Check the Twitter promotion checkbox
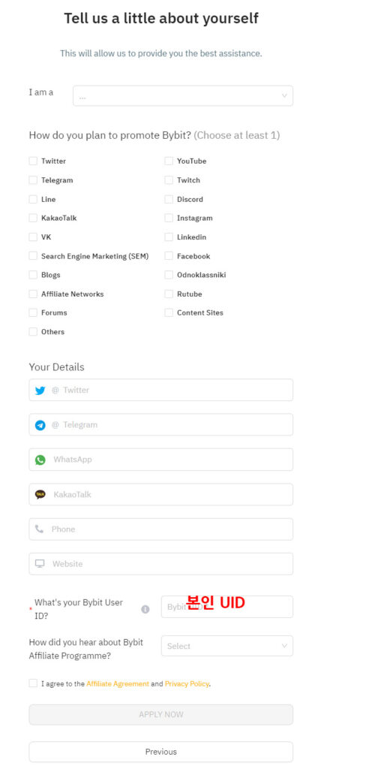378x769 pixels. click(33, 161)
